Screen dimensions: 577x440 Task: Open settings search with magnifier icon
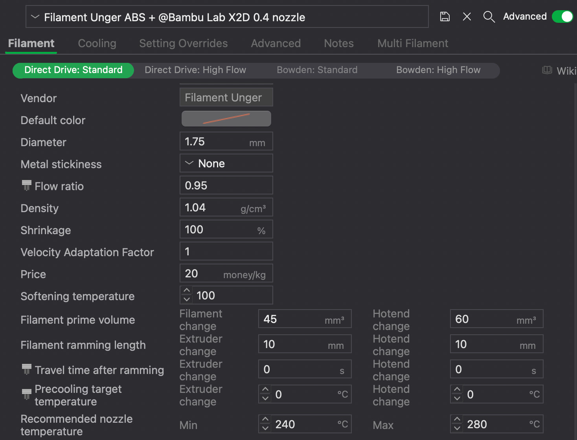tap(489, 16)
